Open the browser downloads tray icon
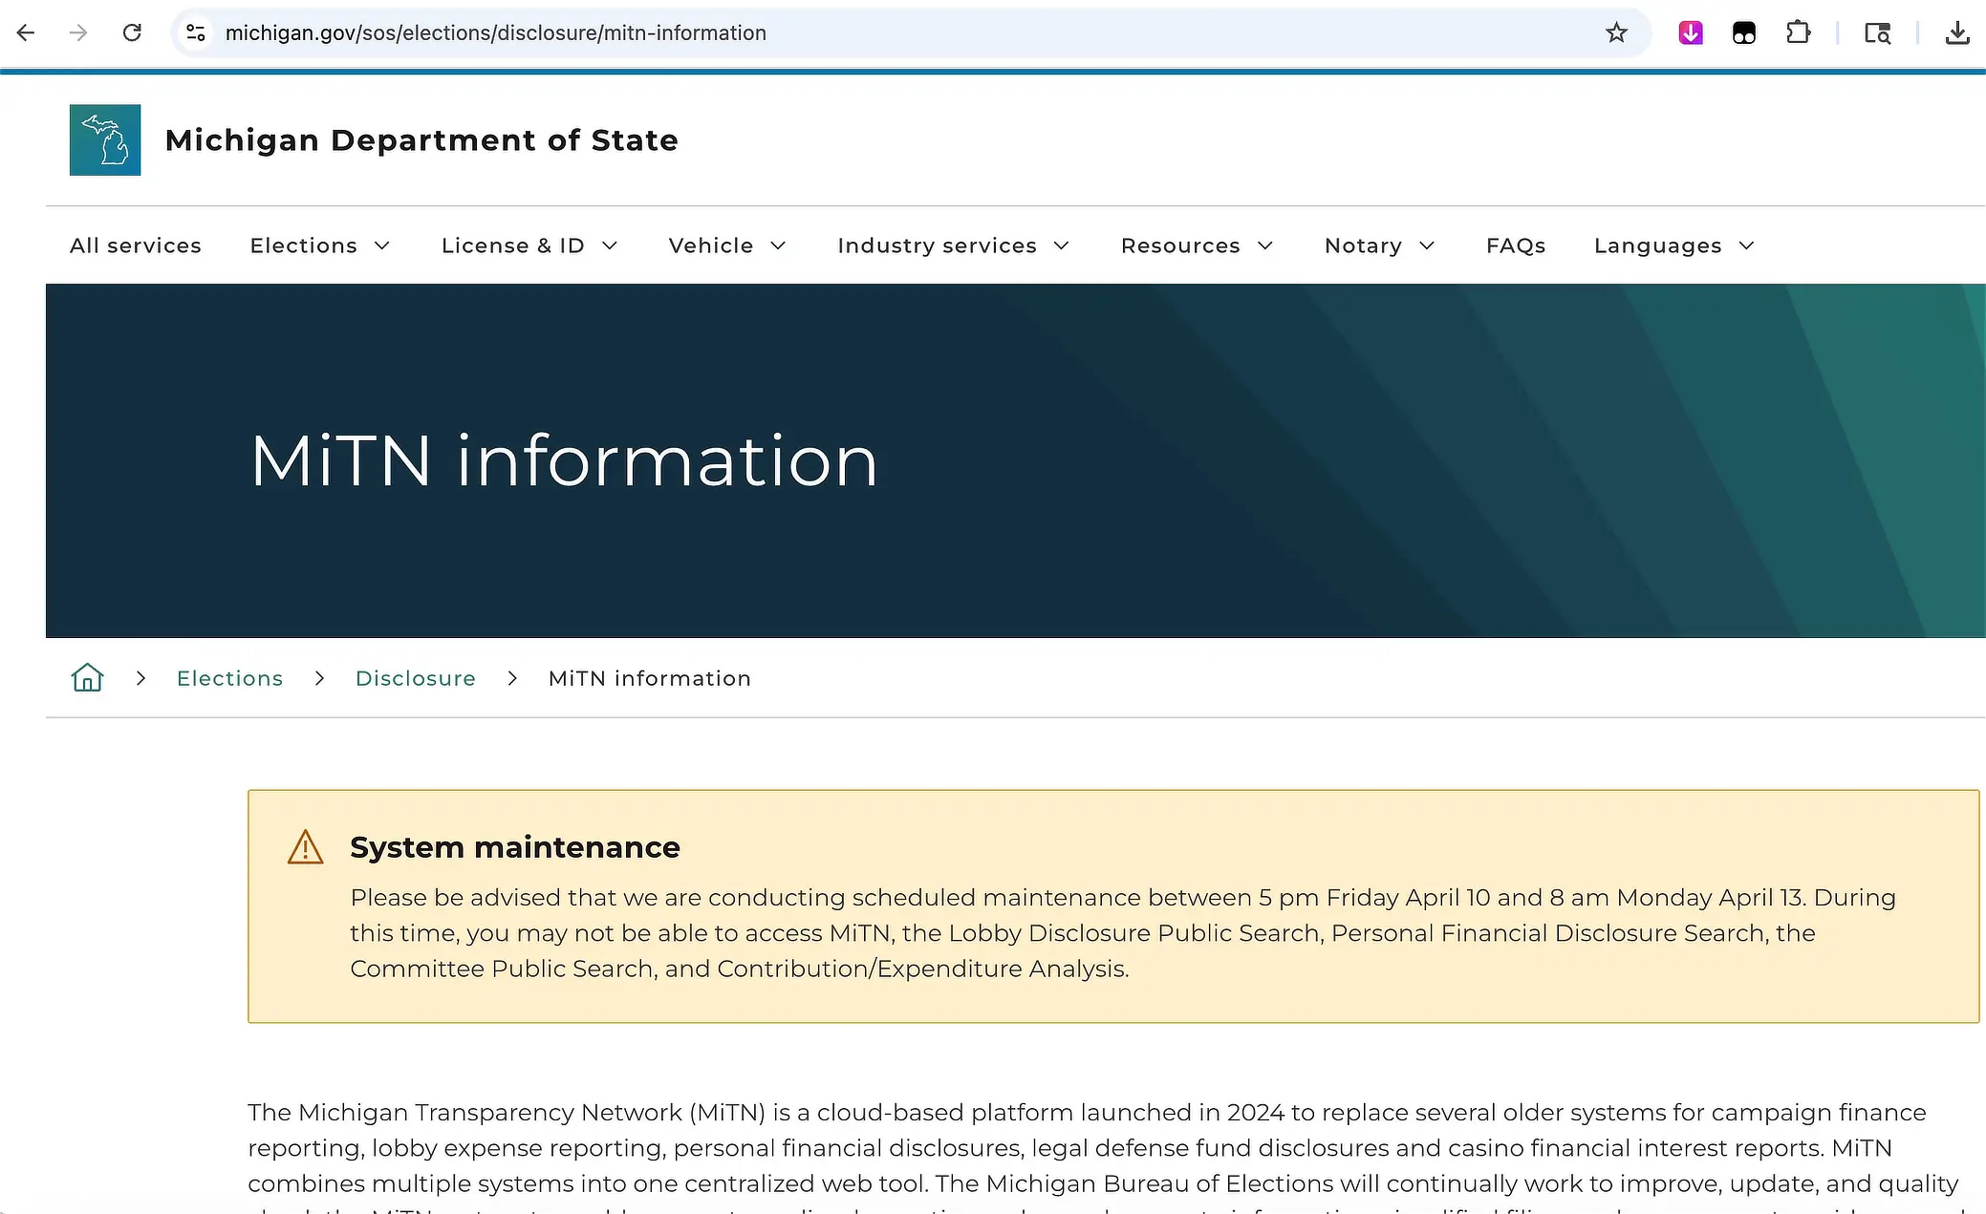This screenshot has width=1986, height=1214. pyautogui.click(x=1957, y=32)
